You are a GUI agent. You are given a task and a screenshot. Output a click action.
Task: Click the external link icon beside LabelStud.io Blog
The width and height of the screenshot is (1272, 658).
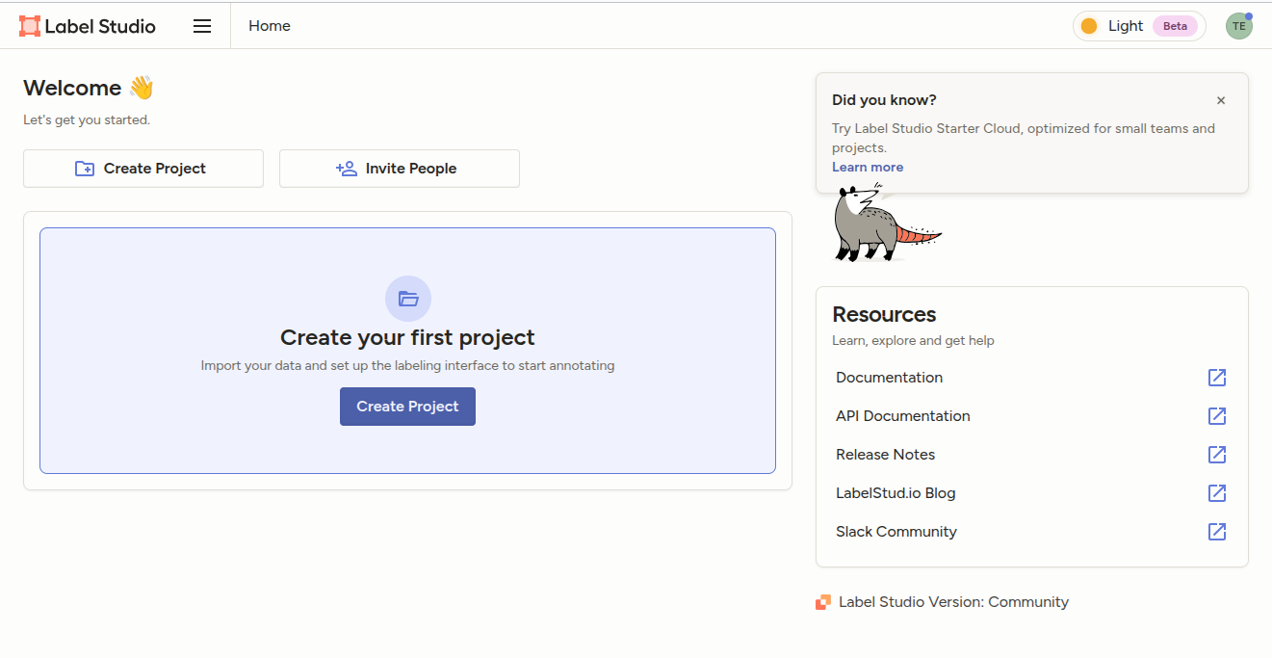coord(1217,493)
